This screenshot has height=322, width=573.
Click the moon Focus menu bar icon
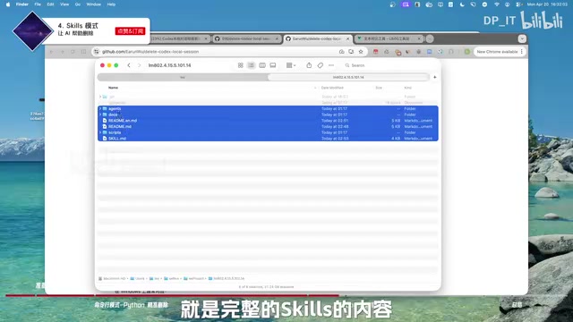tap(462, 4)
